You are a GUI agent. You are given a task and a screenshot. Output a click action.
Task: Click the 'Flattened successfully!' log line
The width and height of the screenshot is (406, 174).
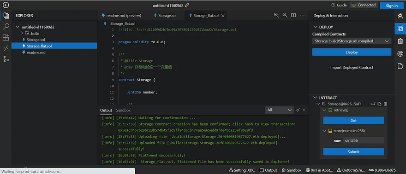162,156
